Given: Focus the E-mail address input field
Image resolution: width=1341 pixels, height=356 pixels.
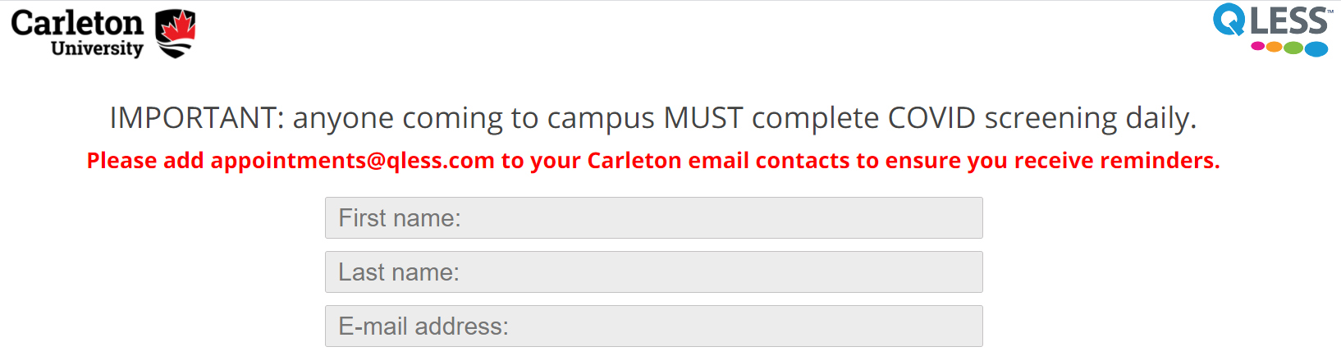Looking at the screenshot, I should 653,326.
